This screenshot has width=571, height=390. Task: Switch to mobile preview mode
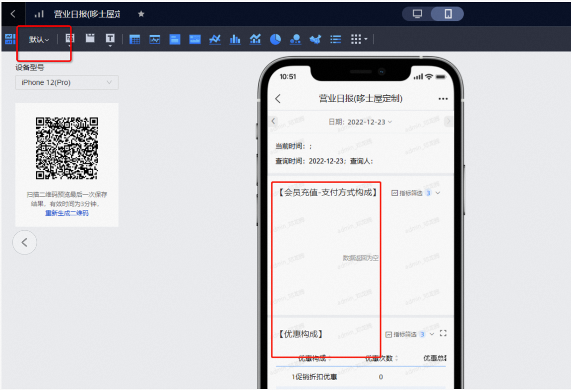coord(448,14)
